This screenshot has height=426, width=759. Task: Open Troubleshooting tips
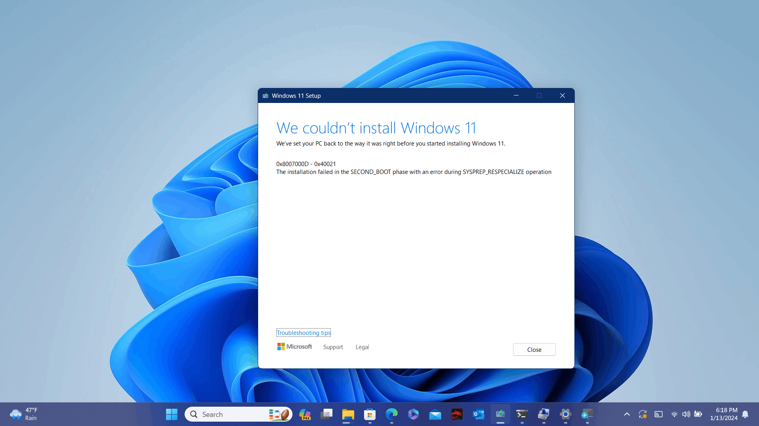click(x=303, y=333)
